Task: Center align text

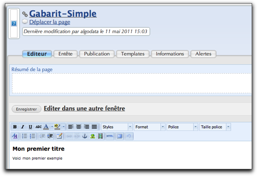Action: (79, 127)
